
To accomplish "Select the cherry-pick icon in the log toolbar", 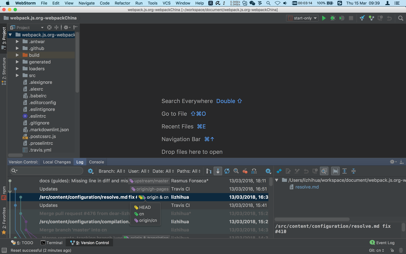I will point(245,171).
